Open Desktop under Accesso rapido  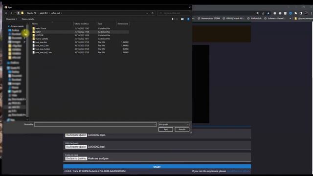pos(15,30)
